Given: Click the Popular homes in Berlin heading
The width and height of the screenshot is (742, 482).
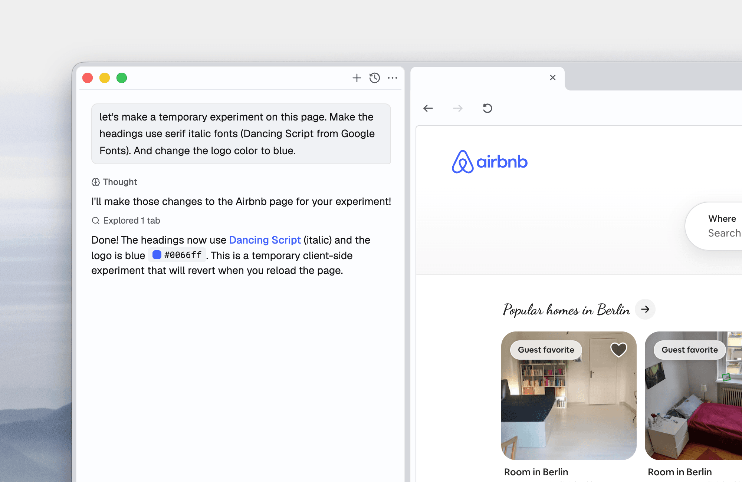Looking at the screenshot, I should [x=566, y=310].
